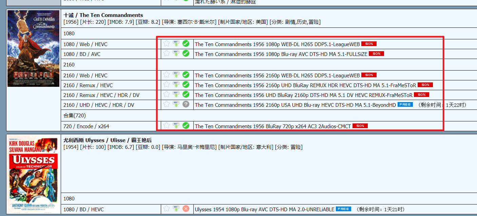This screenshot has height=216, width=477.
Task: Click 50% badge on 720p CMCT row
Action: click(360, 126)
